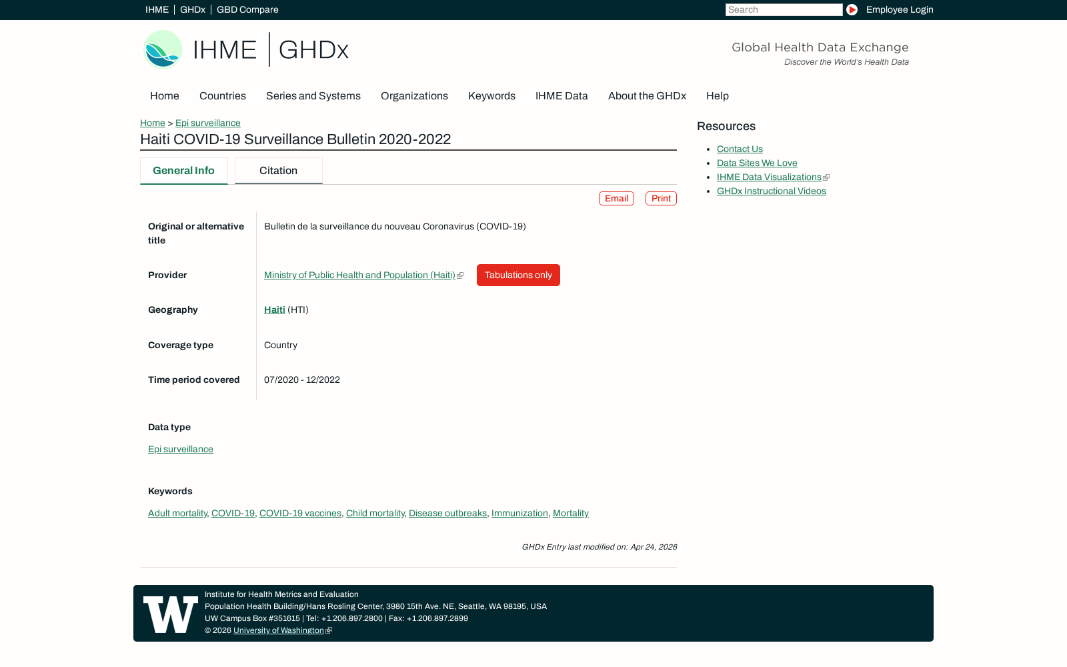The height and width of the screenshot is (667, 1067).
Task: Click the Global Health Data Exchange tagline
Action: coord(820,47)
